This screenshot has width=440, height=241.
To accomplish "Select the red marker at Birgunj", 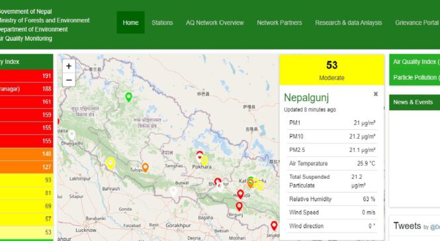I will tap(239, 207).
